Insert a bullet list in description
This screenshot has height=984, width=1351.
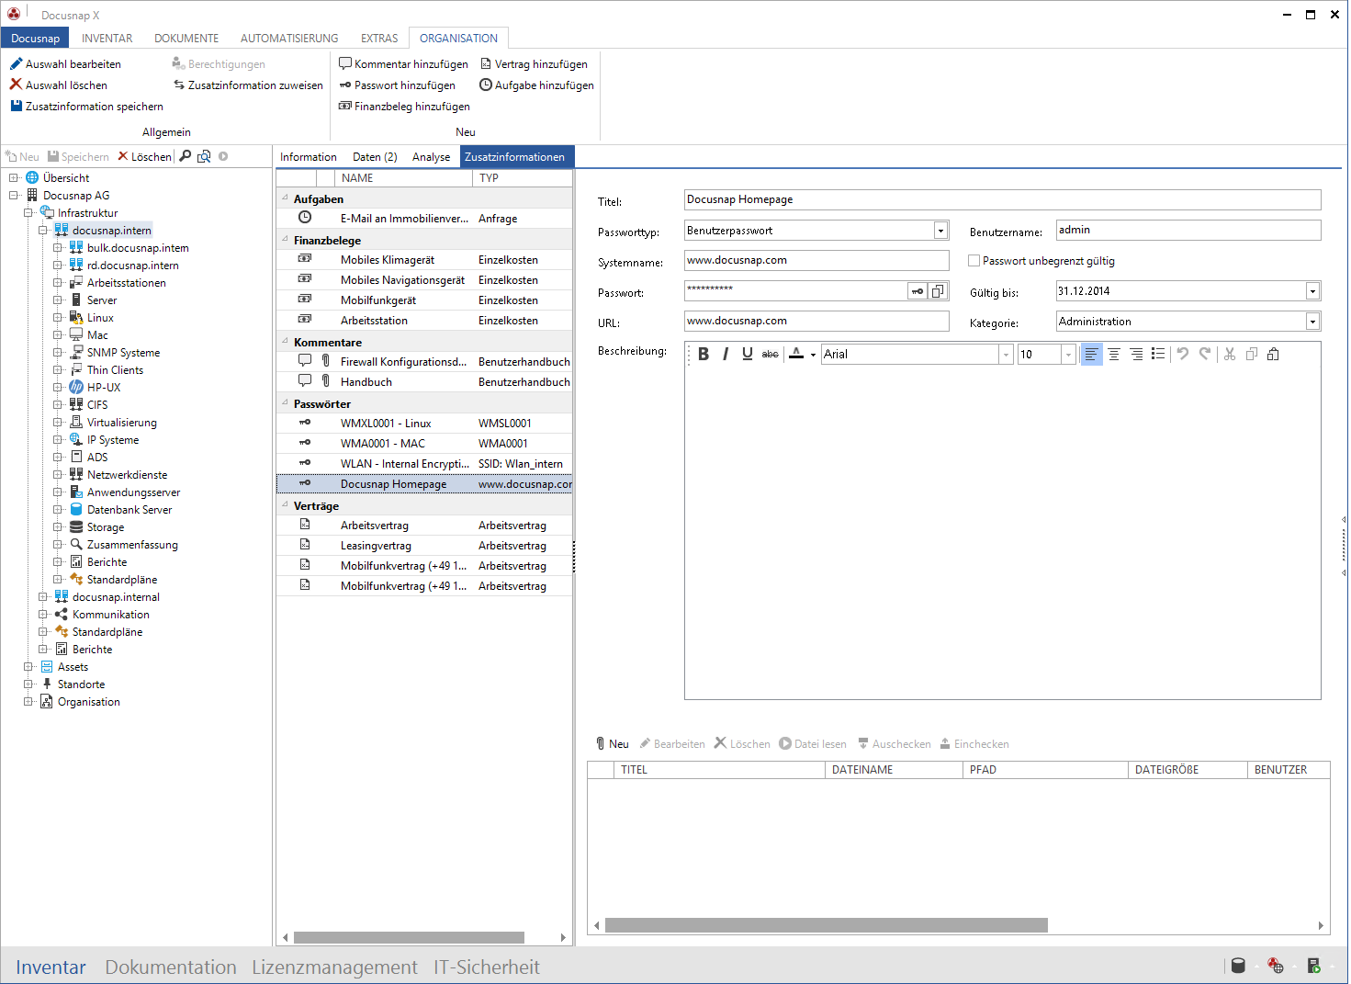(x=1158, y=354)
